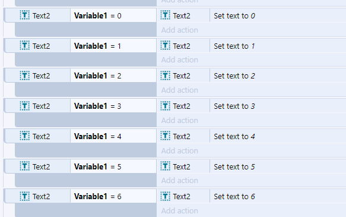Click Text2 icon in Variable1 = 0 condition
The width and height of the screenshot is (346, 217).
(25, 15)
